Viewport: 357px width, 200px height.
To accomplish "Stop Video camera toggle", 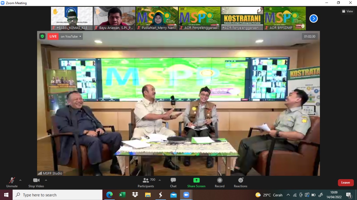I will pos(36,182).
